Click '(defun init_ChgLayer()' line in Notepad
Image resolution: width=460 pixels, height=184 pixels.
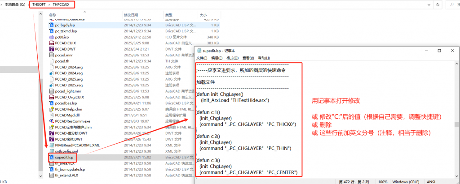pos(220,94)
